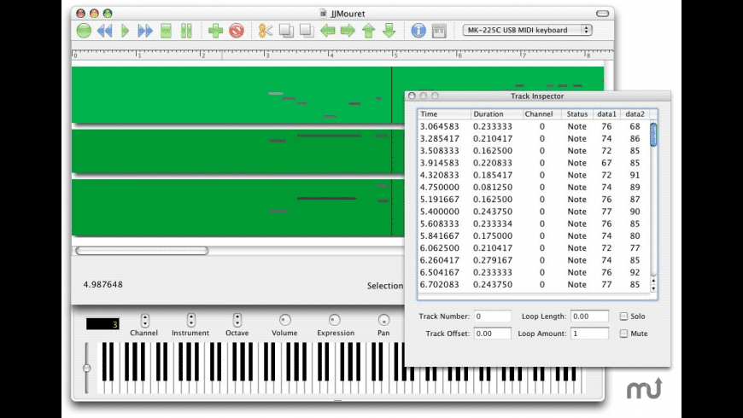Close the Track Inspector window

(x=412, y=96)
